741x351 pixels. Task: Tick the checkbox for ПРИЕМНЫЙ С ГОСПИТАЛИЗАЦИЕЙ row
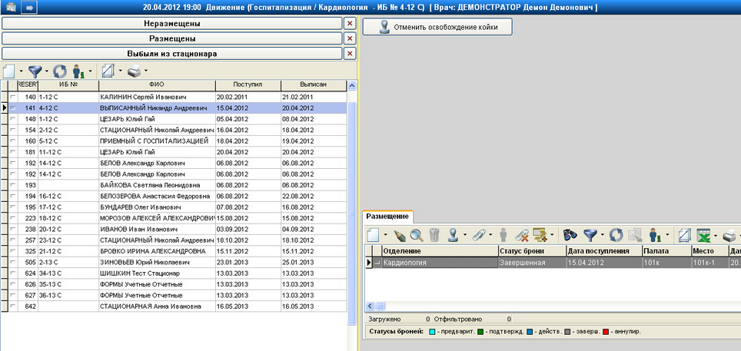(13, 141)
